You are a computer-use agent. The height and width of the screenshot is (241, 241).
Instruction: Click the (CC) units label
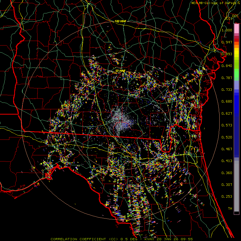coord(228,19)
